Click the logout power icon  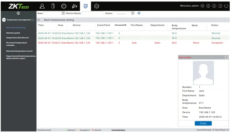[226, 6]
